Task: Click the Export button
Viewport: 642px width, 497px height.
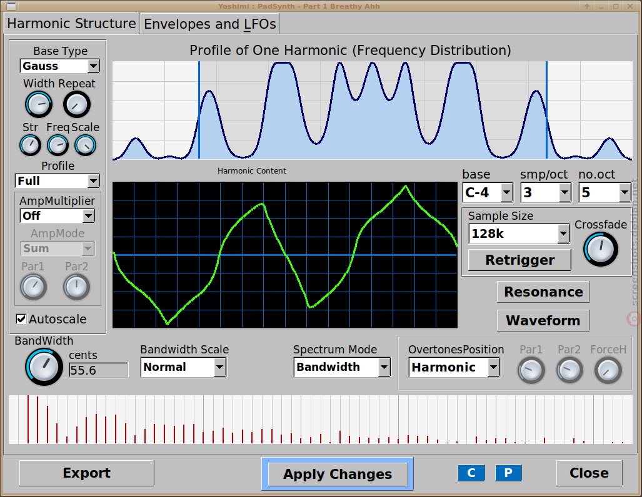Action: click(87, 473)
